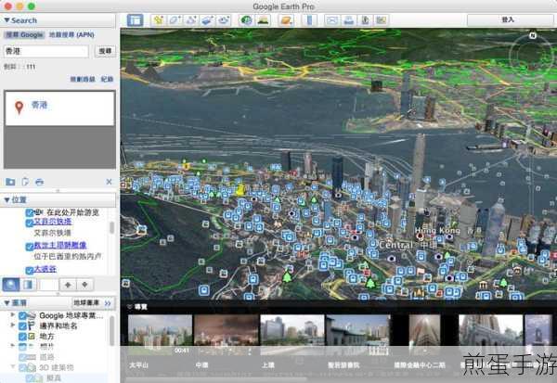Click the magnifier search icon under Places list
Screen dimensions: 557x383
pyautogui.click(x=11, y=285)
